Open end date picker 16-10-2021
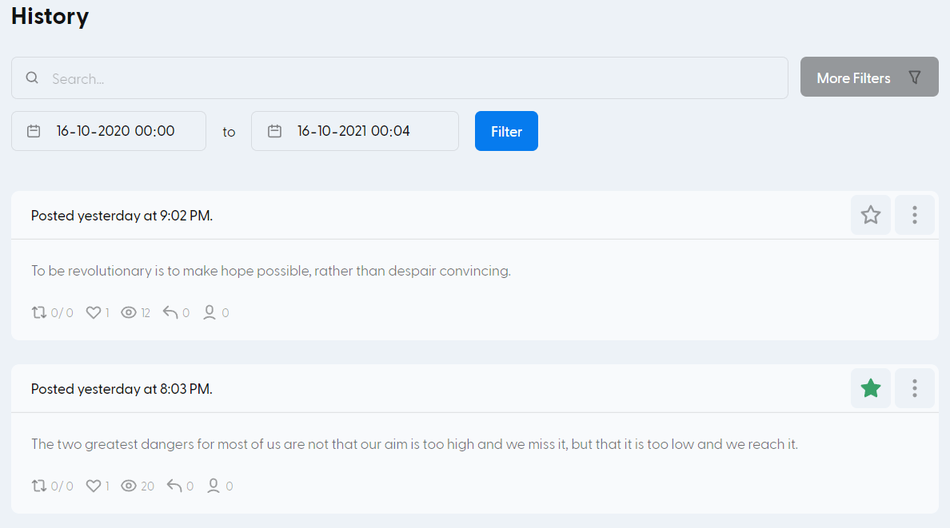 [354, 131]
